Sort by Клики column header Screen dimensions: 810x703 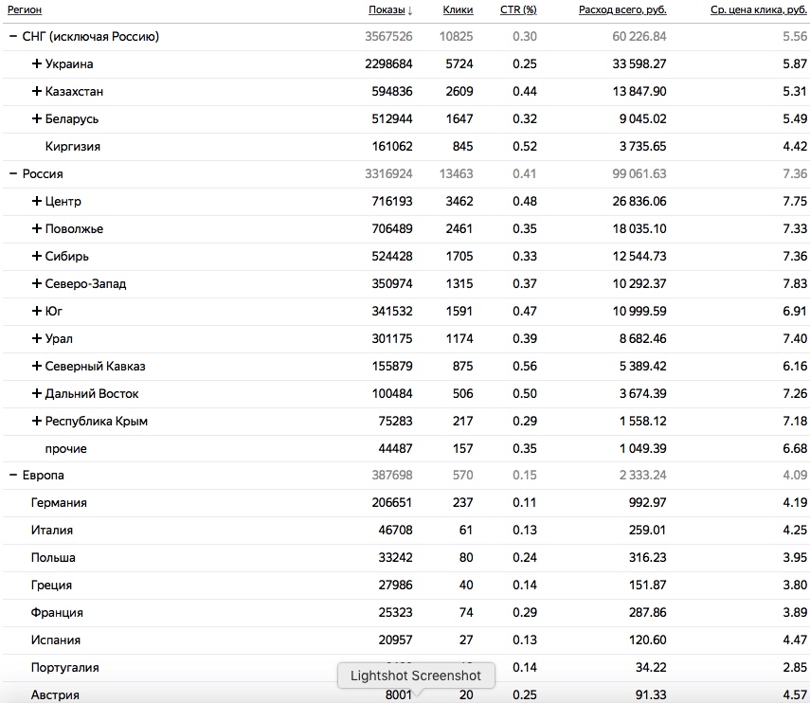(x=458, y=9)
